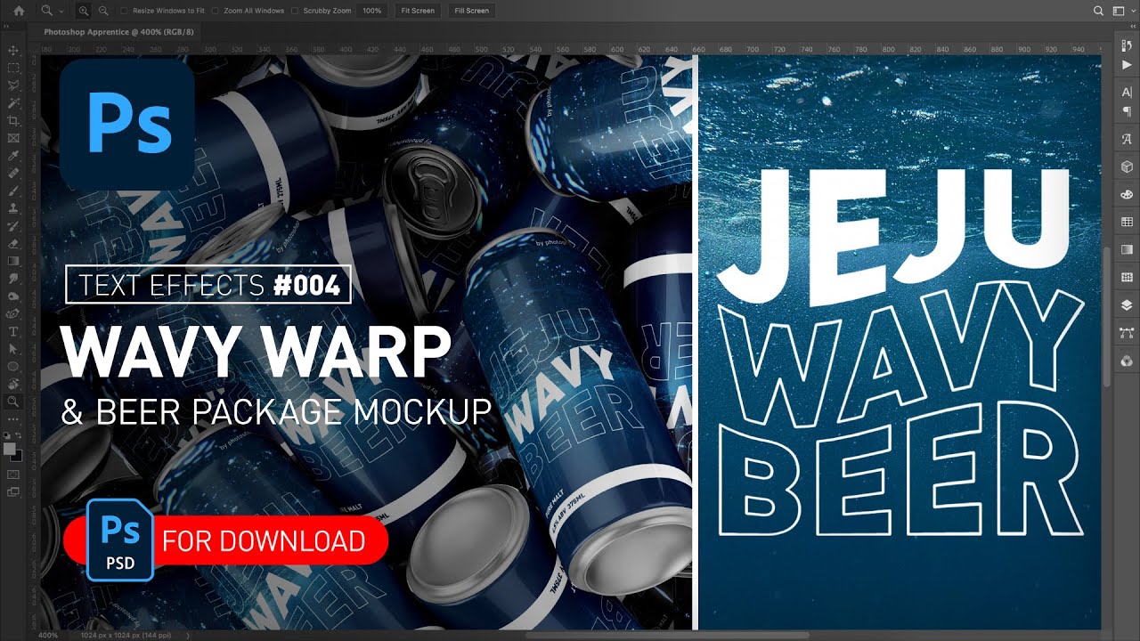This screenshot has height=641, width=1140.
Task: Open the Paragraph panel icon
Action: coord(1127,110)
